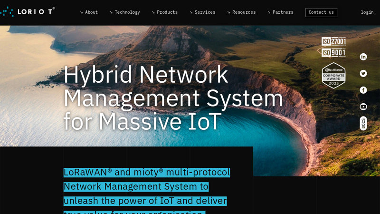Open YouTube social icon

click(363, 107)
